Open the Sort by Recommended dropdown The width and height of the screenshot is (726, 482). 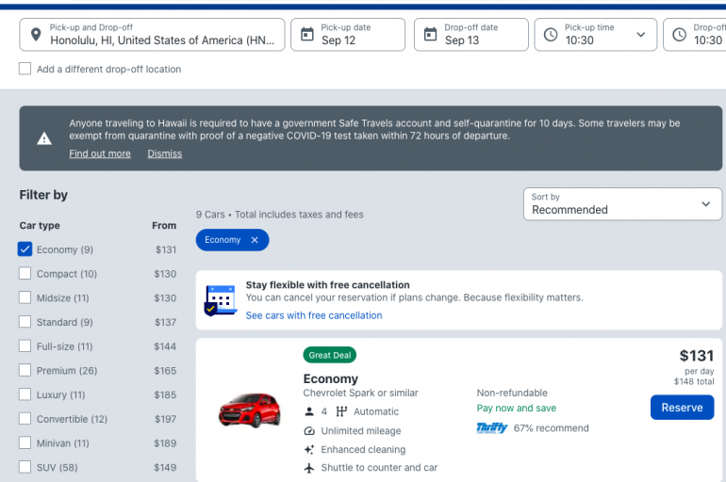tap(622, 203)
